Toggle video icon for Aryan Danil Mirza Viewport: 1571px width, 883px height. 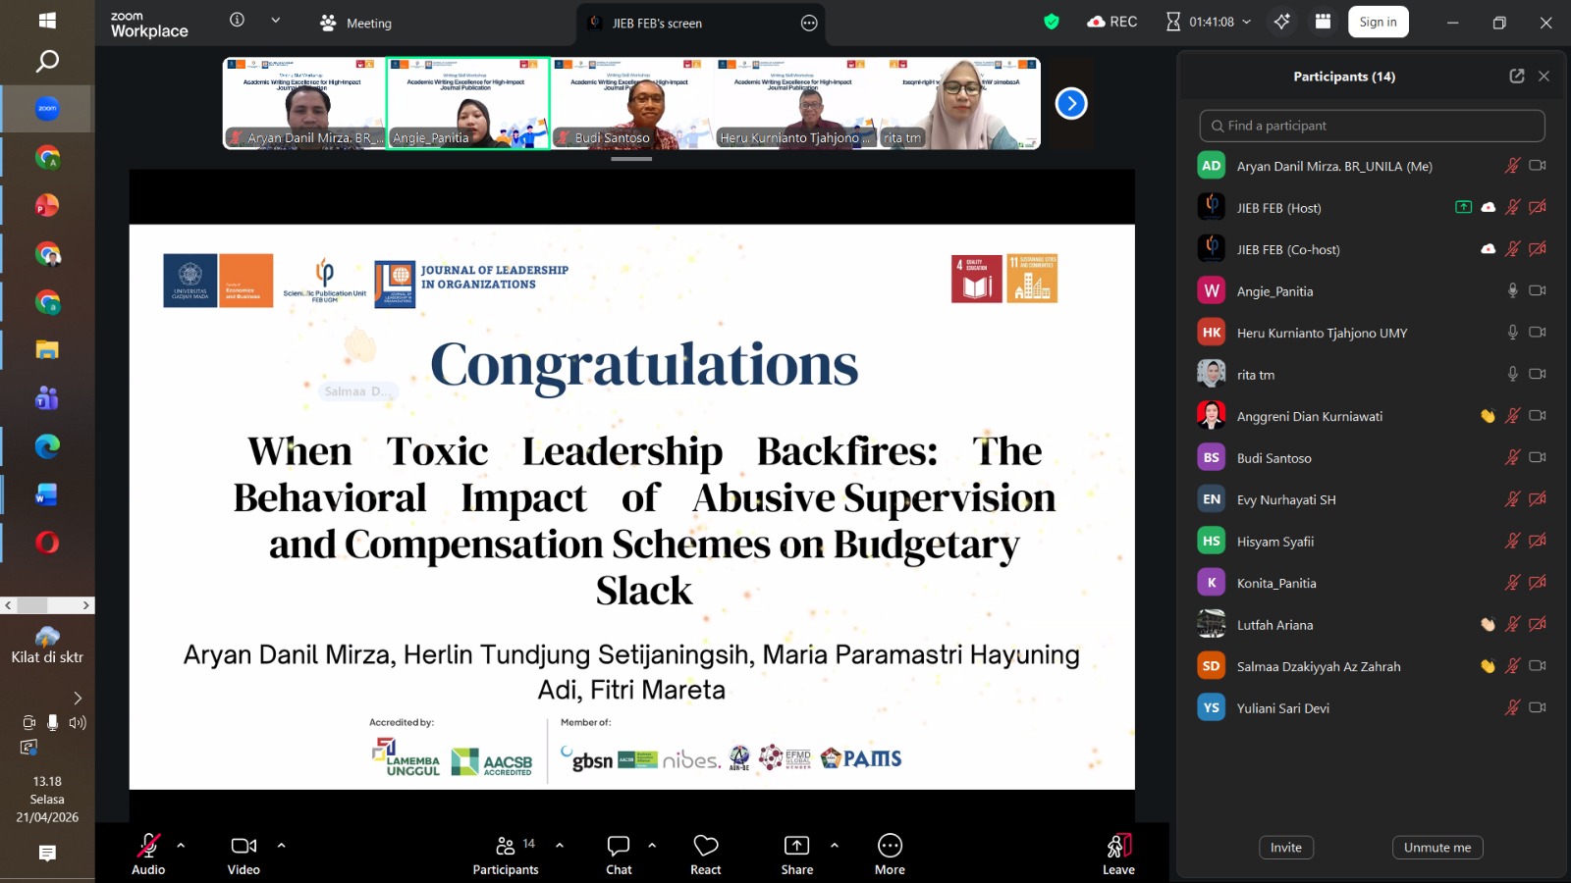tap(1538, 166)
